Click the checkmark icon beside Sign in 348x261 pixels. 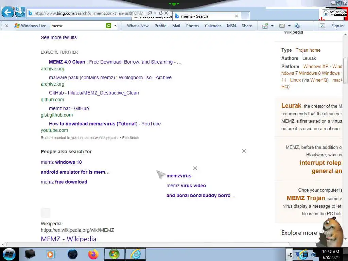(x=322, y=26)
